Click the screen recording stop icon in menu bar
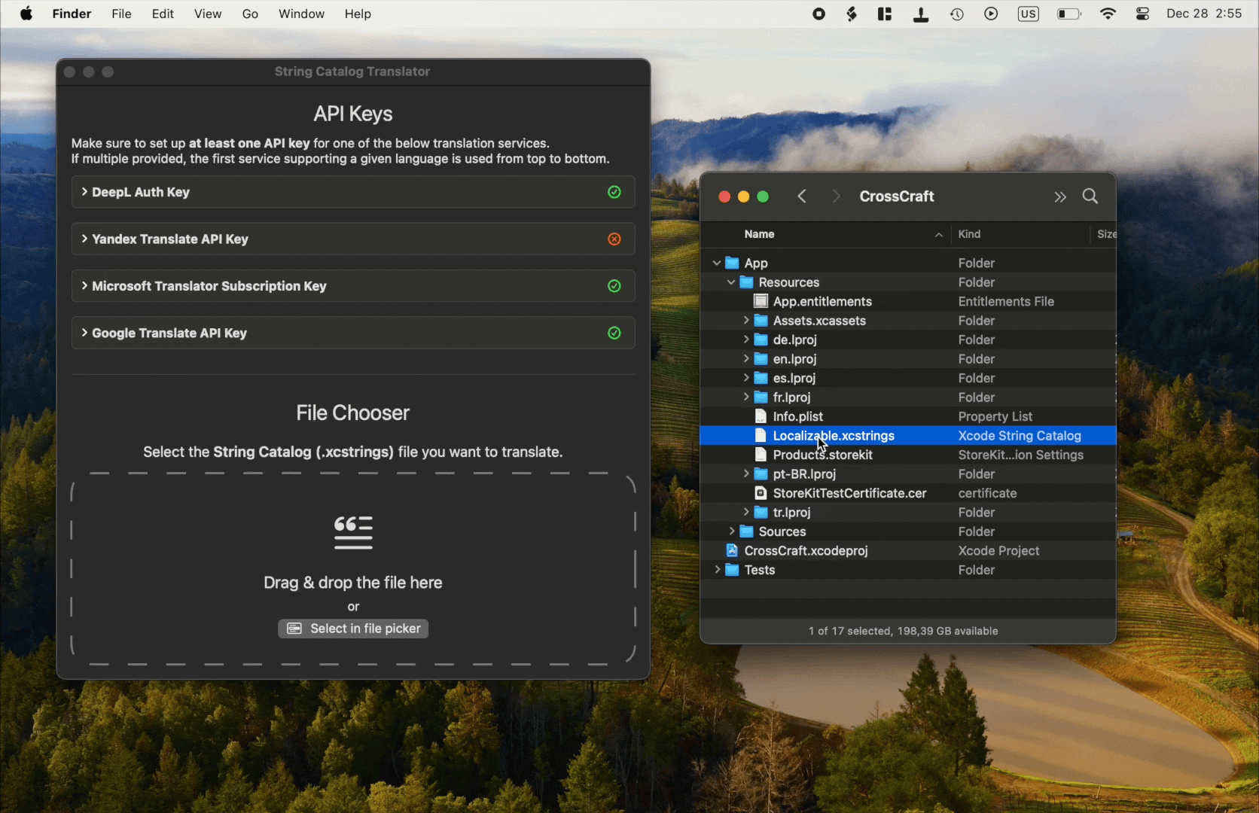Screen dimensions: 1259x813 click(x=819, y=14)
